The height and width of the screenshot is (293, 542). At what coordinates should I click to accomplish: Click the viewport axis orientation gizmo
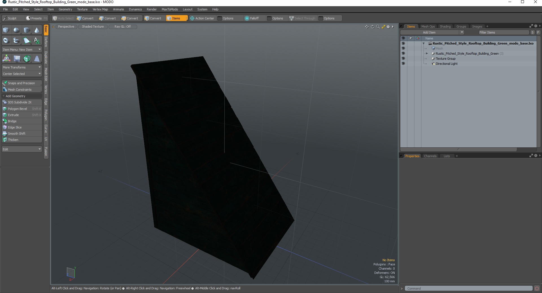point(71,274)
